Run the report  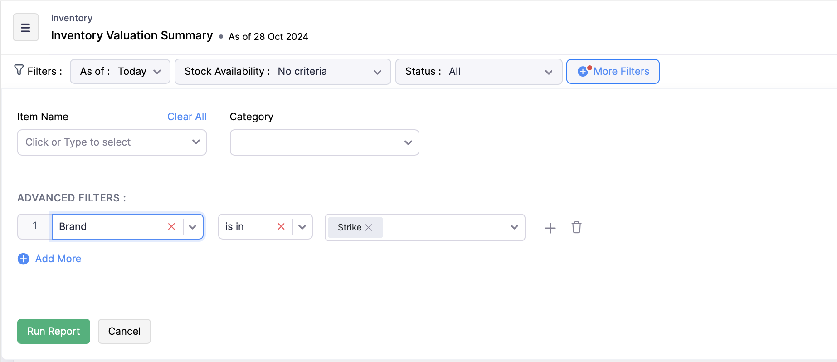tap(54, 331)
